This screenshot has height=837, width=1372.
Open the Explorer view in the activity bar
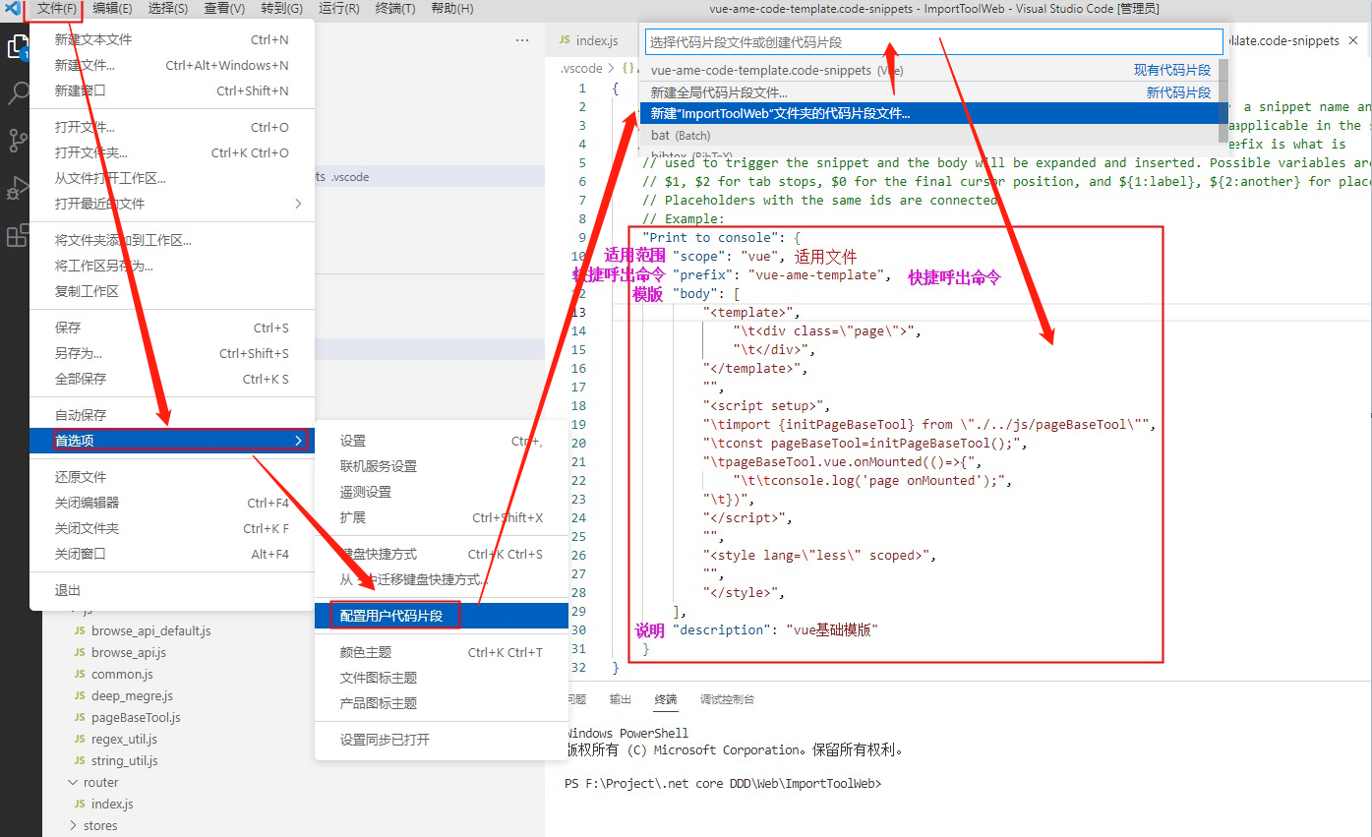pyautogui.click(x=18, y=47)
